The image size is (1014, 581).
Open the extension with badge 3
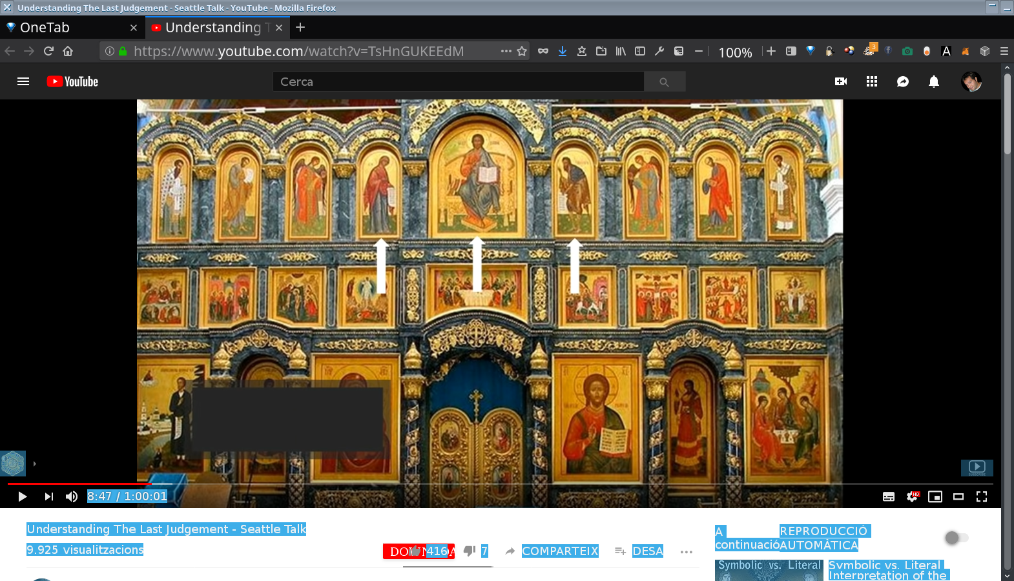point(869,50)
